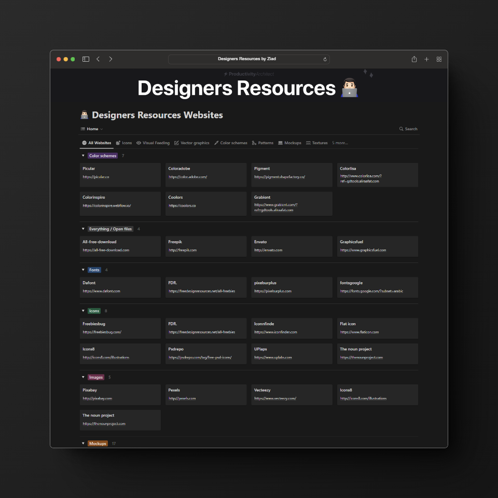
Task: Collapse the Images section triangle
Action: point(83,377)
